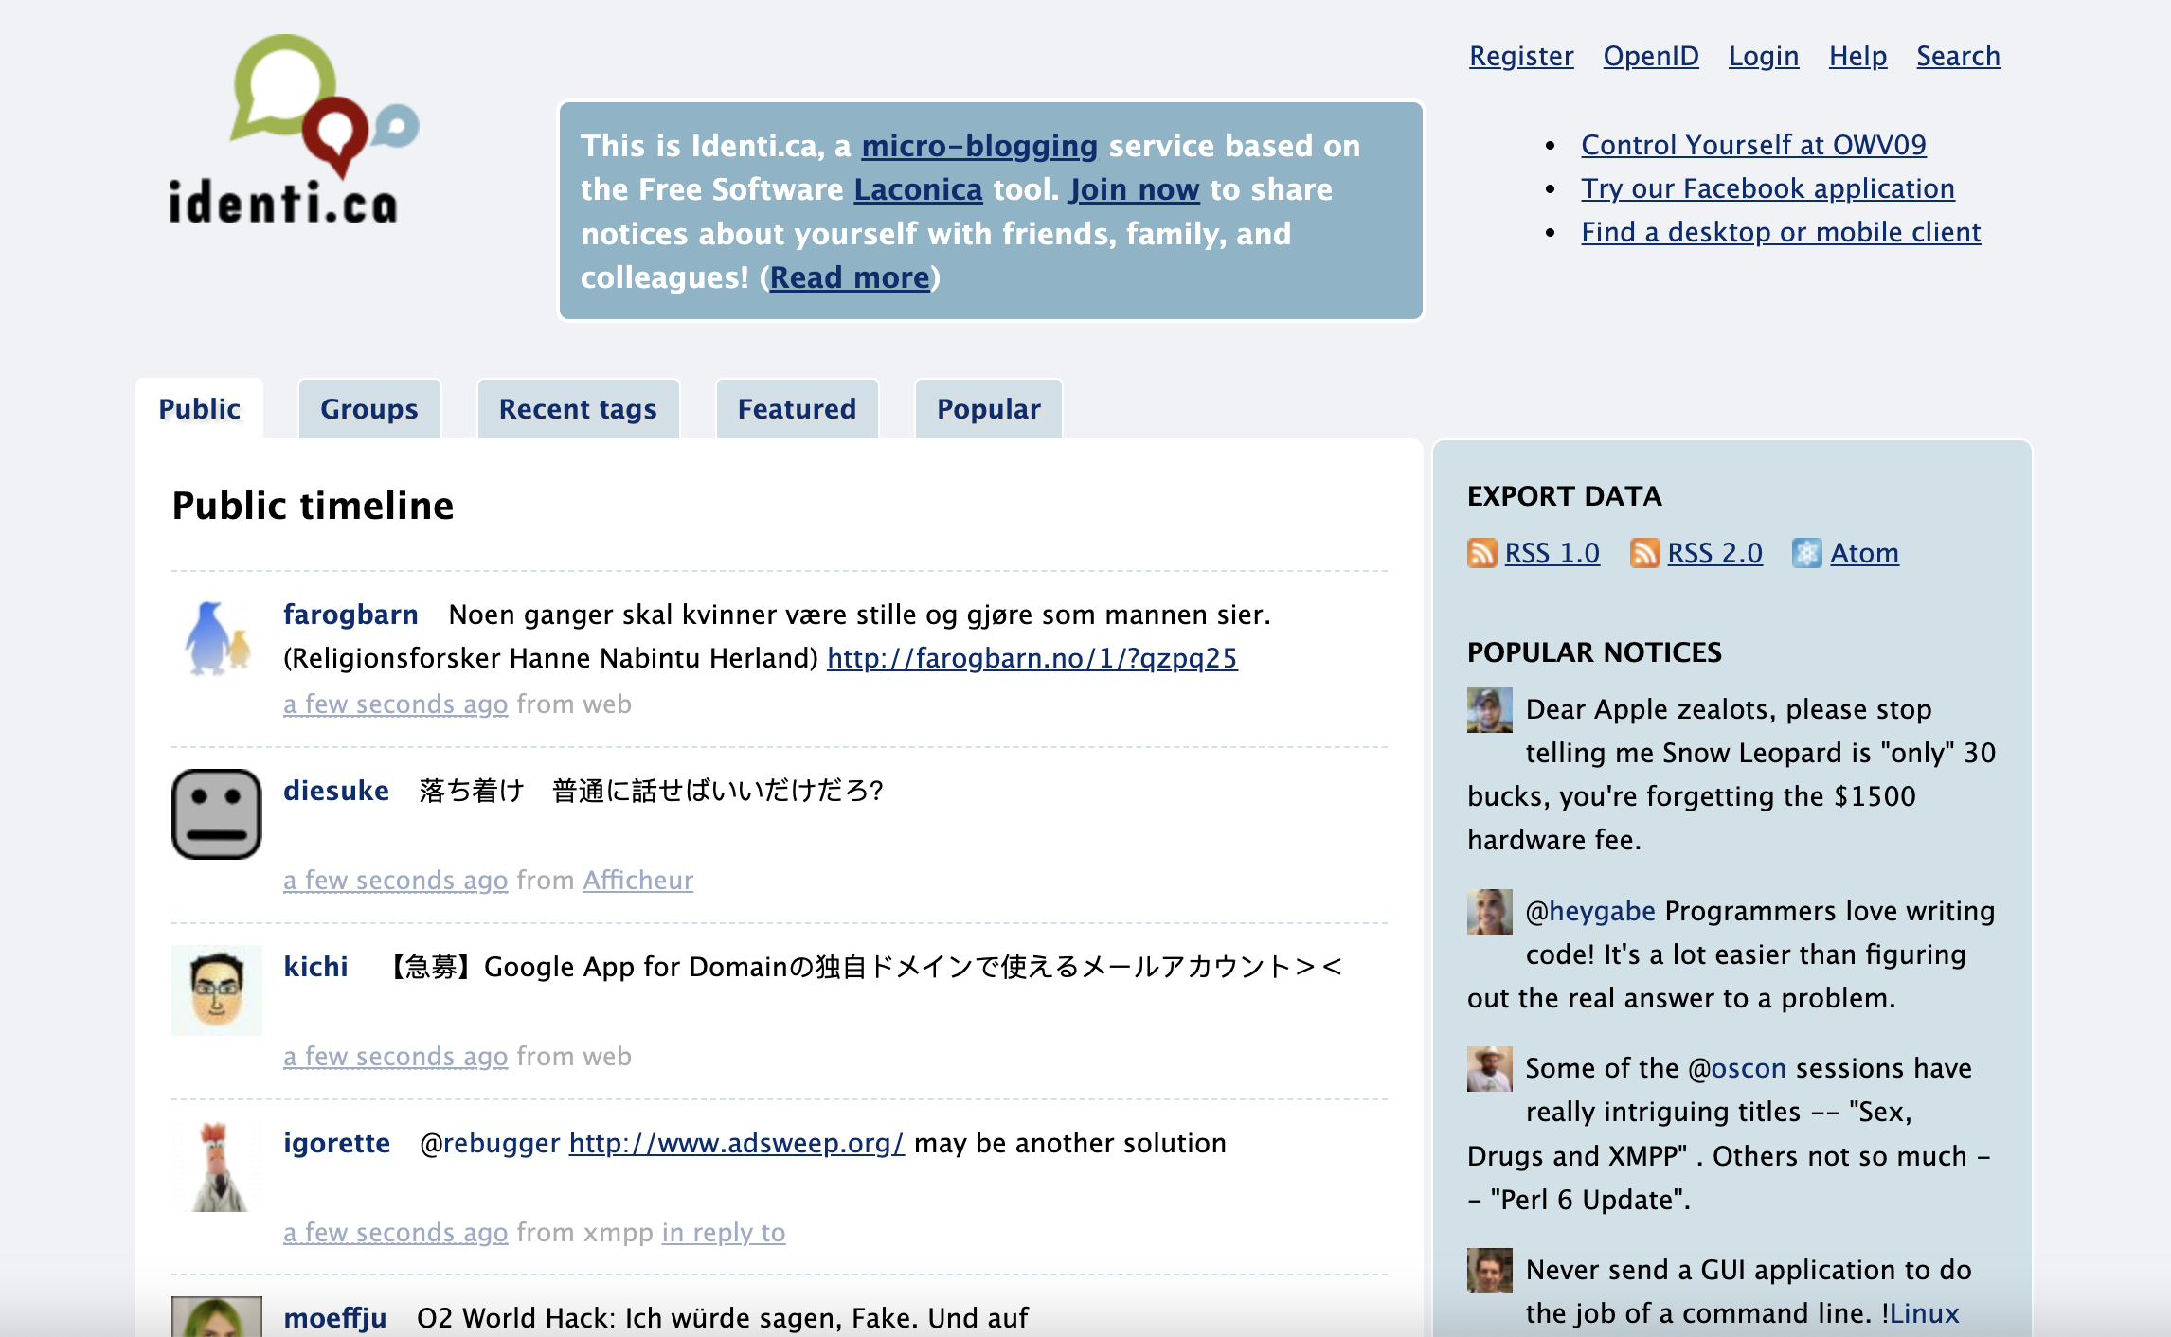This screenshot has width=2171, height=1337.
Task: Click the Join now link
Action: point(1135,189)
